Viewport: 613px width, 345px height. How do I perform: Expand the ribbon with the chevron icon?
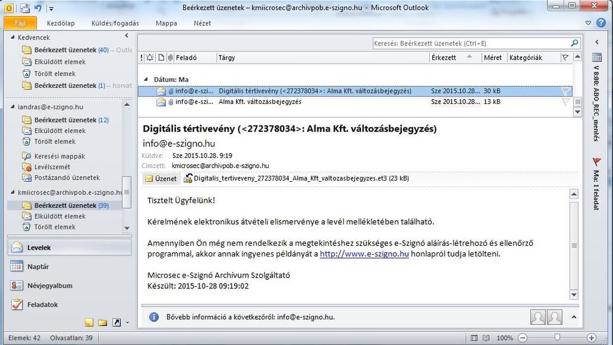coord(588,23)
